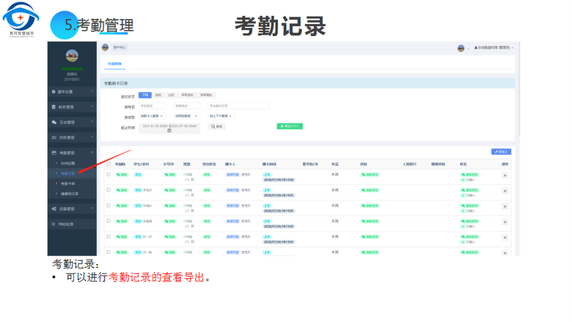Open 健康码记录 submenu item
The width and height of the screenshot is (572, 322).
point(70,194)
